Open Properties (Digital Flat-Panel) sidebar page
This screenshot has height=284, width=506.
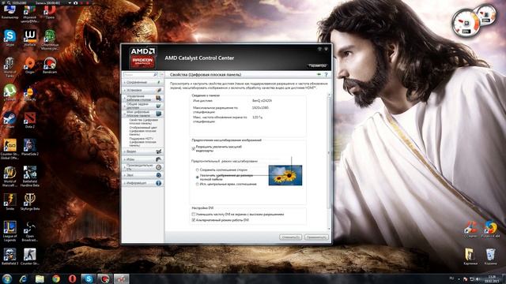143,121
